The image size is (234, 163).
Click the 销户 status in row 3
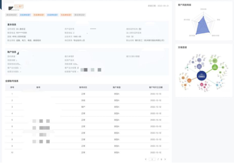(83, 107)
